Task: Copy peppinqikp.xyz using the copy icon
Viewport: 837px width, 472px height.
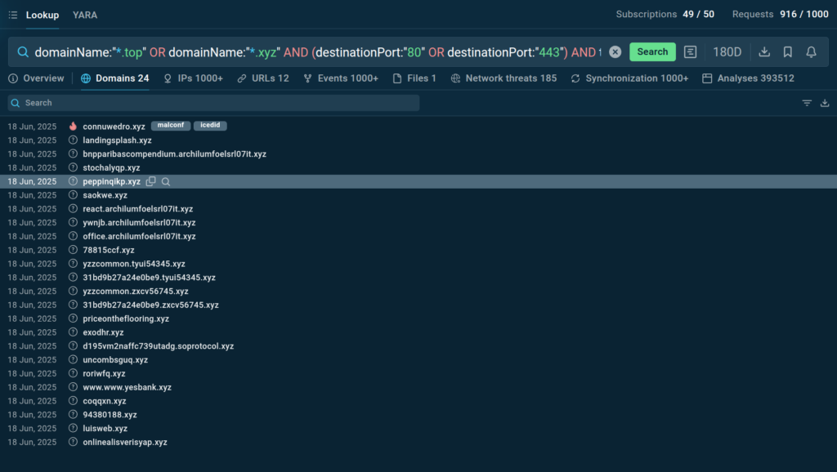Action: point(150,181)
